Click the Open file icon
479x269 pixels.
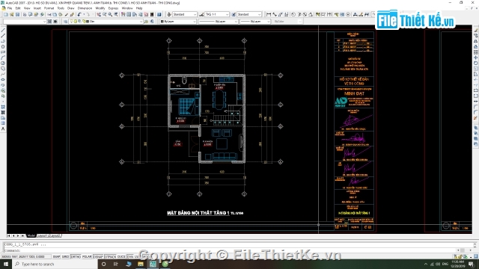pyautogui.click(x=12, y=14)
